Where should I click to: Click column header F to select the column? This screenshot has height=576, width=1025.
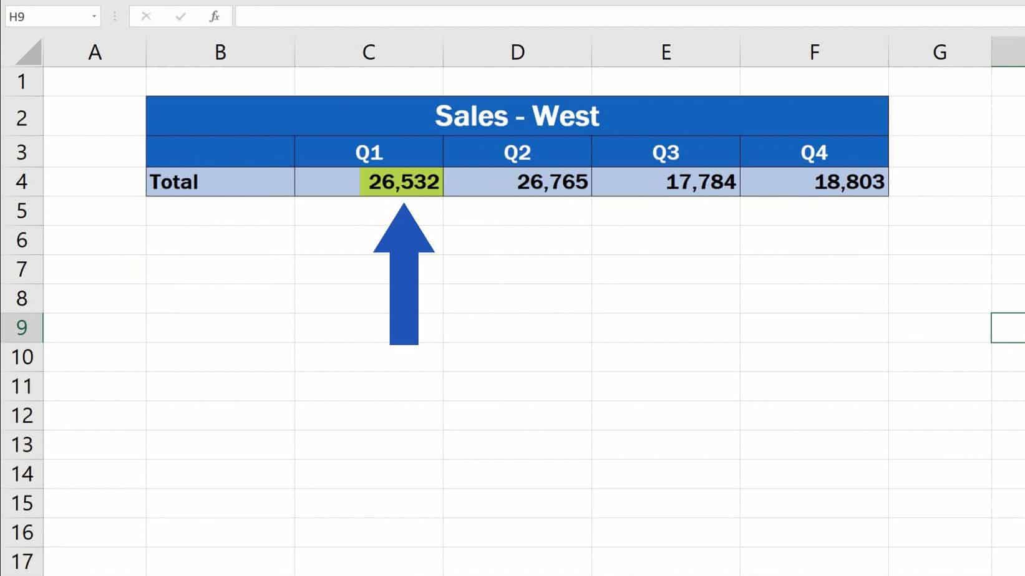[x=814, y=51]
